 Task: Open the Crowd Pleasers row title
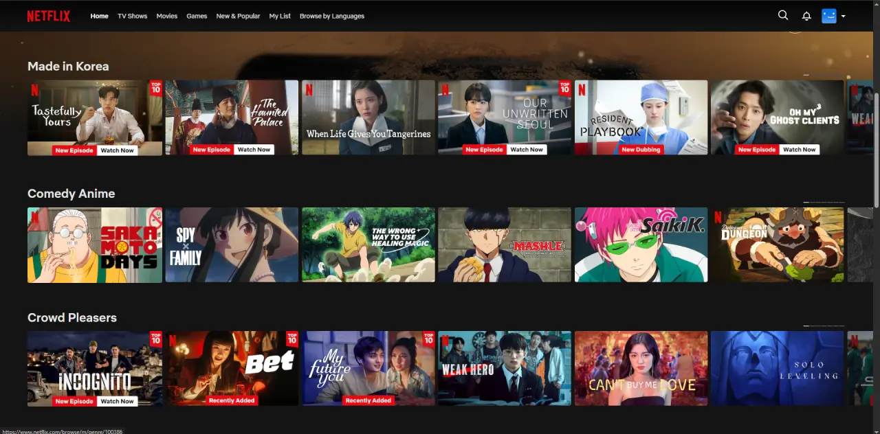[x=72, y=318]
